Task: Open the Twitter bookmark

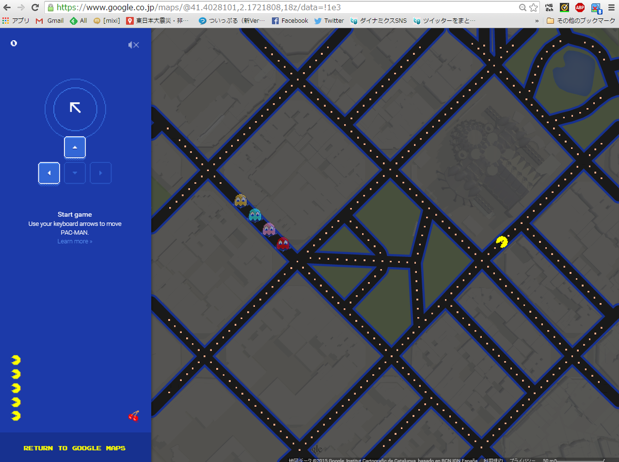Action: click(329, 21)
